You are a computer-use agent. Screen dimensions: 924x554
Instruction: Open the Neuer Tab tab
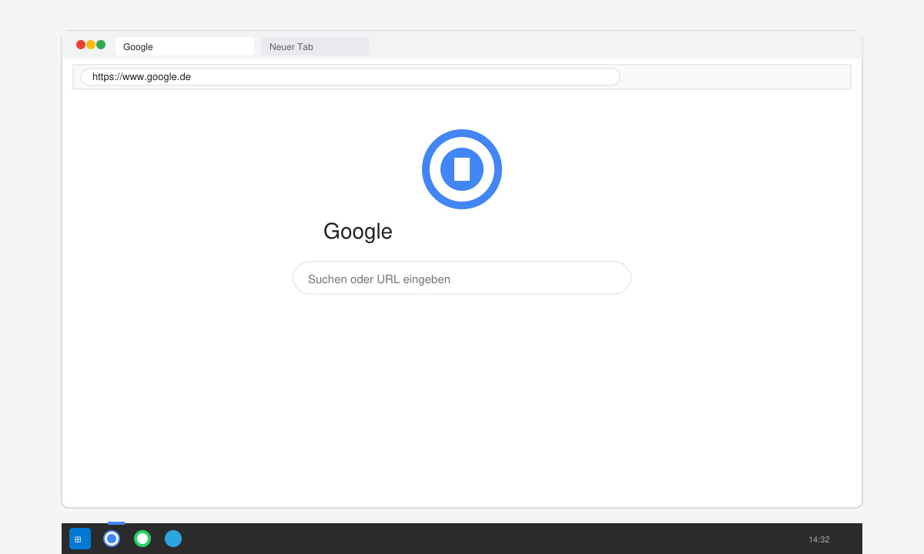(x=316, y=46)
